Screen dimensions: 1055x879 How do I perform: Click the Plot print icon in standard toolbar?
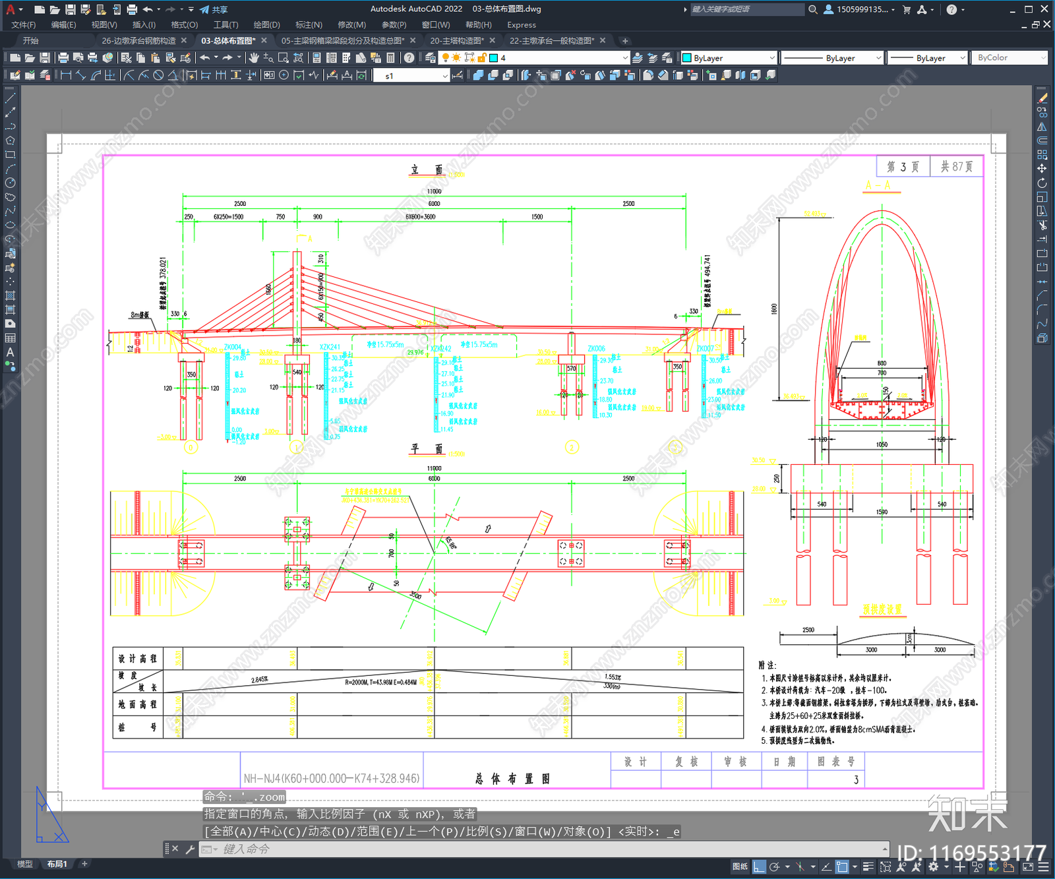[x=63, y=58]
